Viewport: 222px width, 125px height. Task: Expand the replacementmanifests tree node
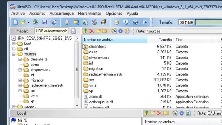[20, 86]
